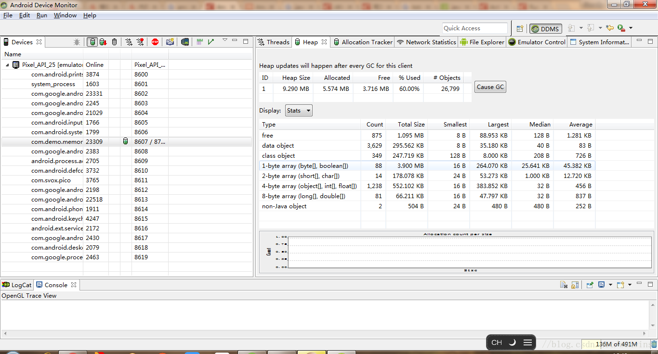The height and width of the screenshot is (354, 658).
Task: Close the Devices tab
Action: pos(39,42)
